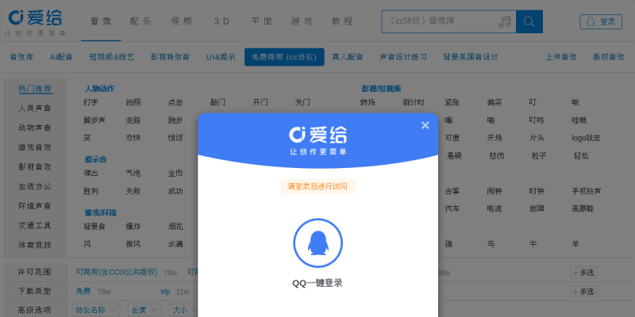Filter downloads by vip type

165,291
